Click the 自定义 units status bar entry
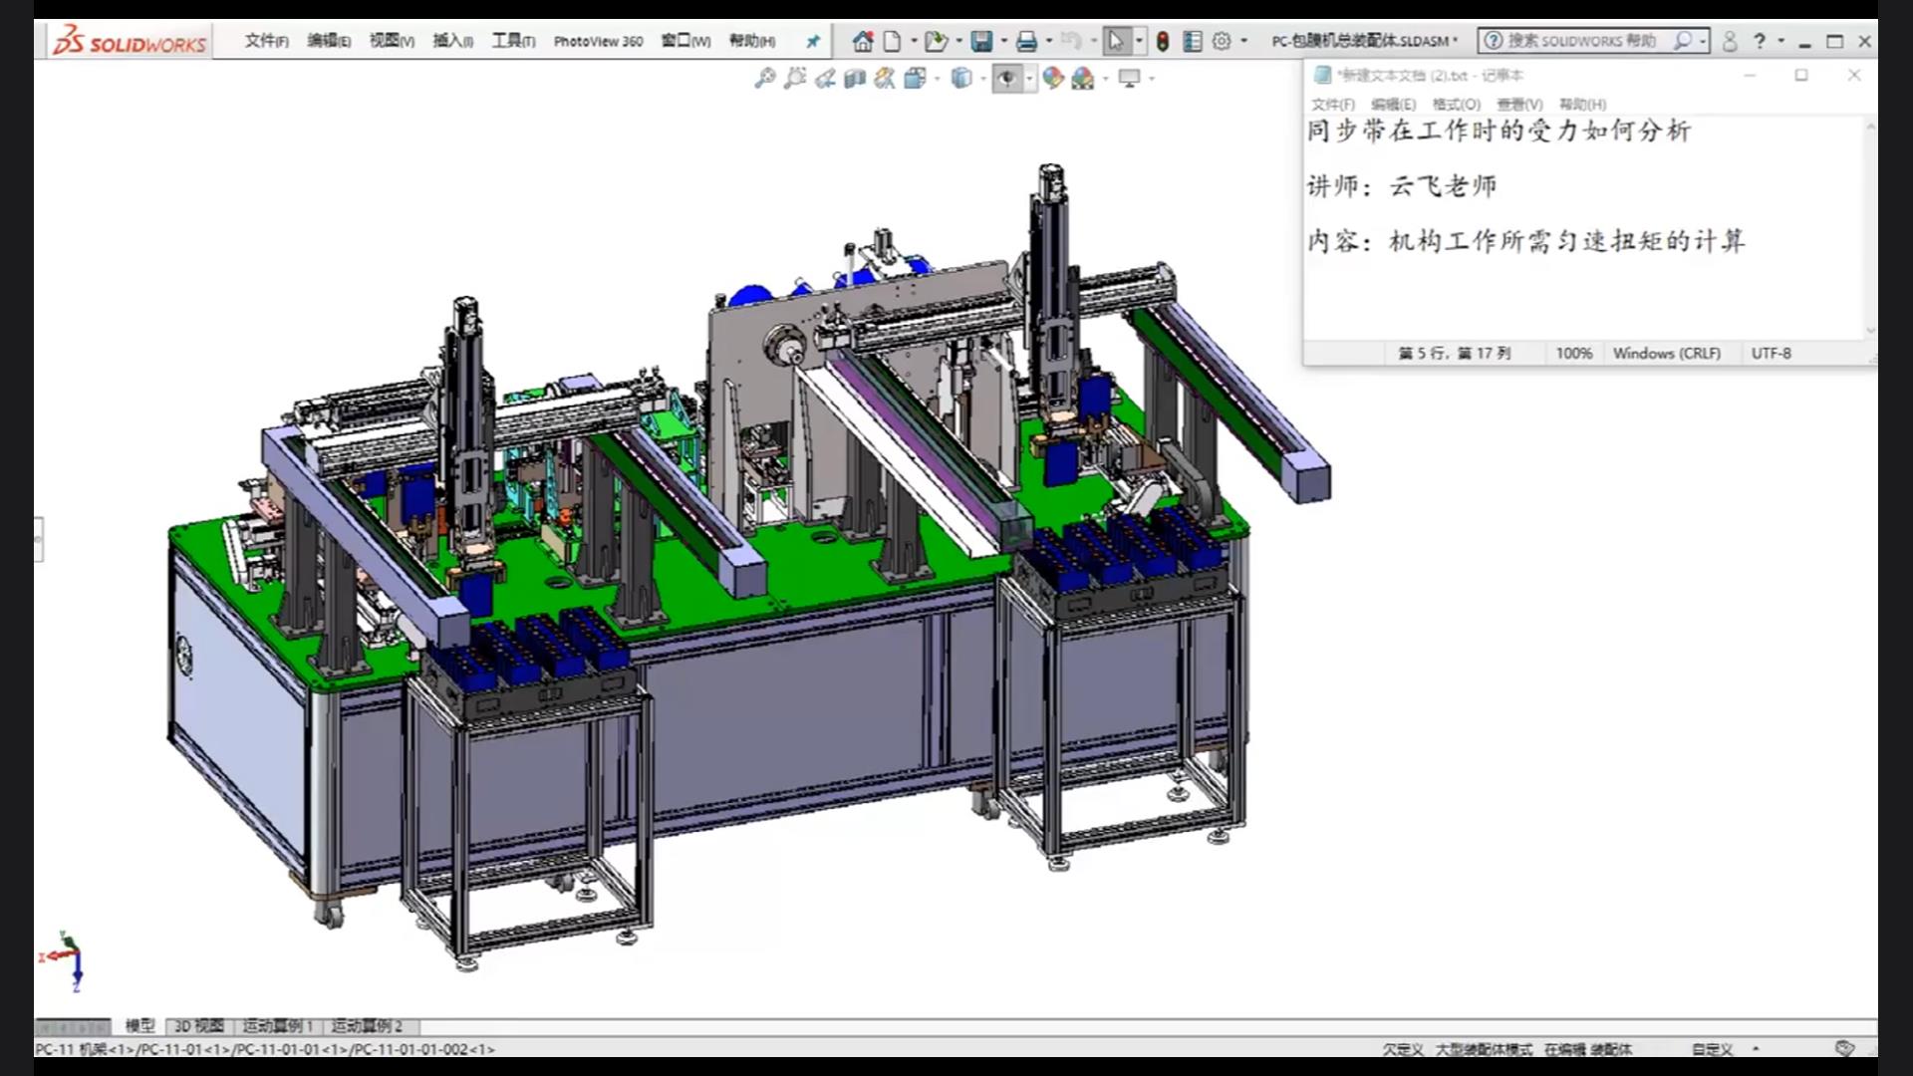 [1712, 1049]
